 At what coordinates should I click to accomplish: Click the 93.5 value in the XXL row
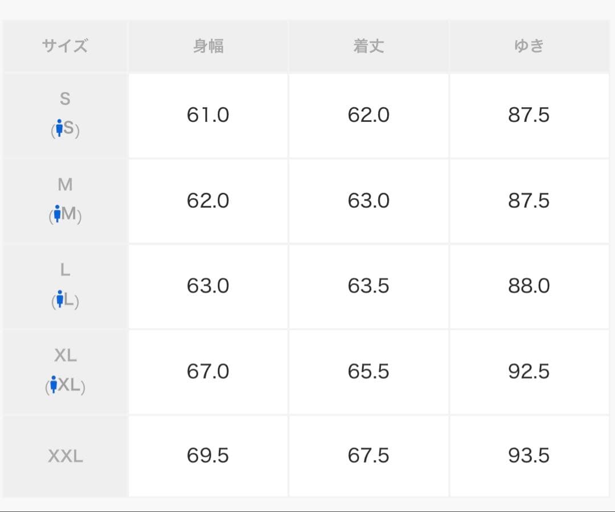529,456
